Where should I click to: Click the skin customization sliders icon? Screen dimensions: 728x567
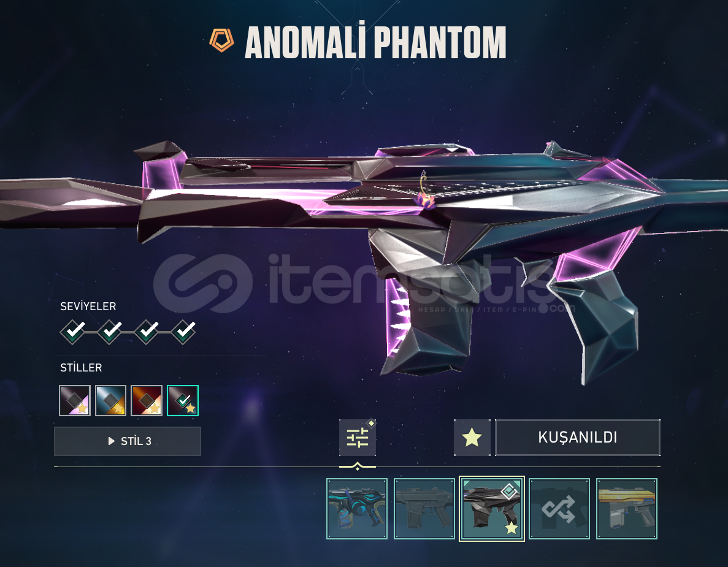(357, 437)
